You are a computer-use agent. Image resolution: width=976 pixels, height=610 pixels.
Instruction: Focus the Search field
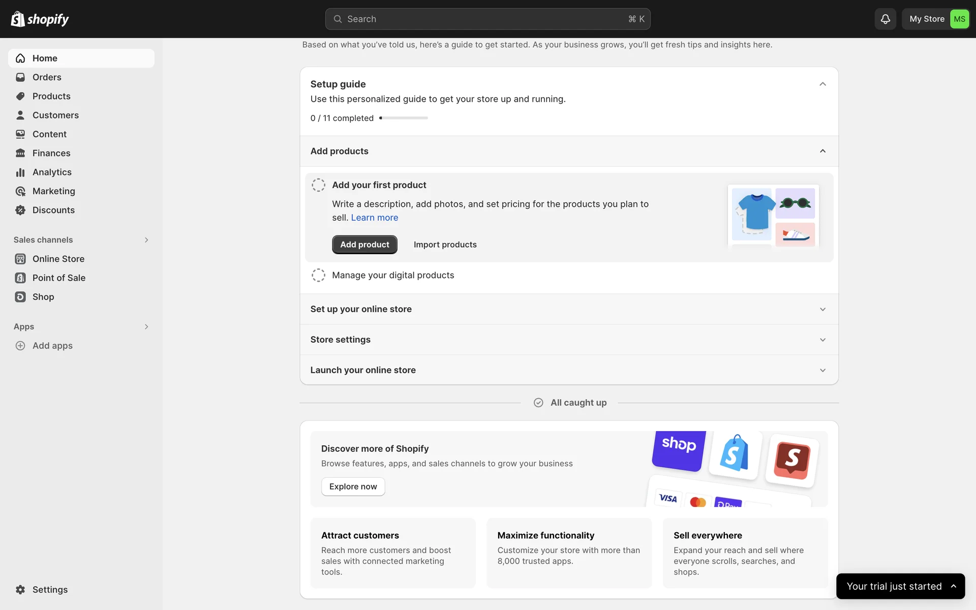pos(487,19)
